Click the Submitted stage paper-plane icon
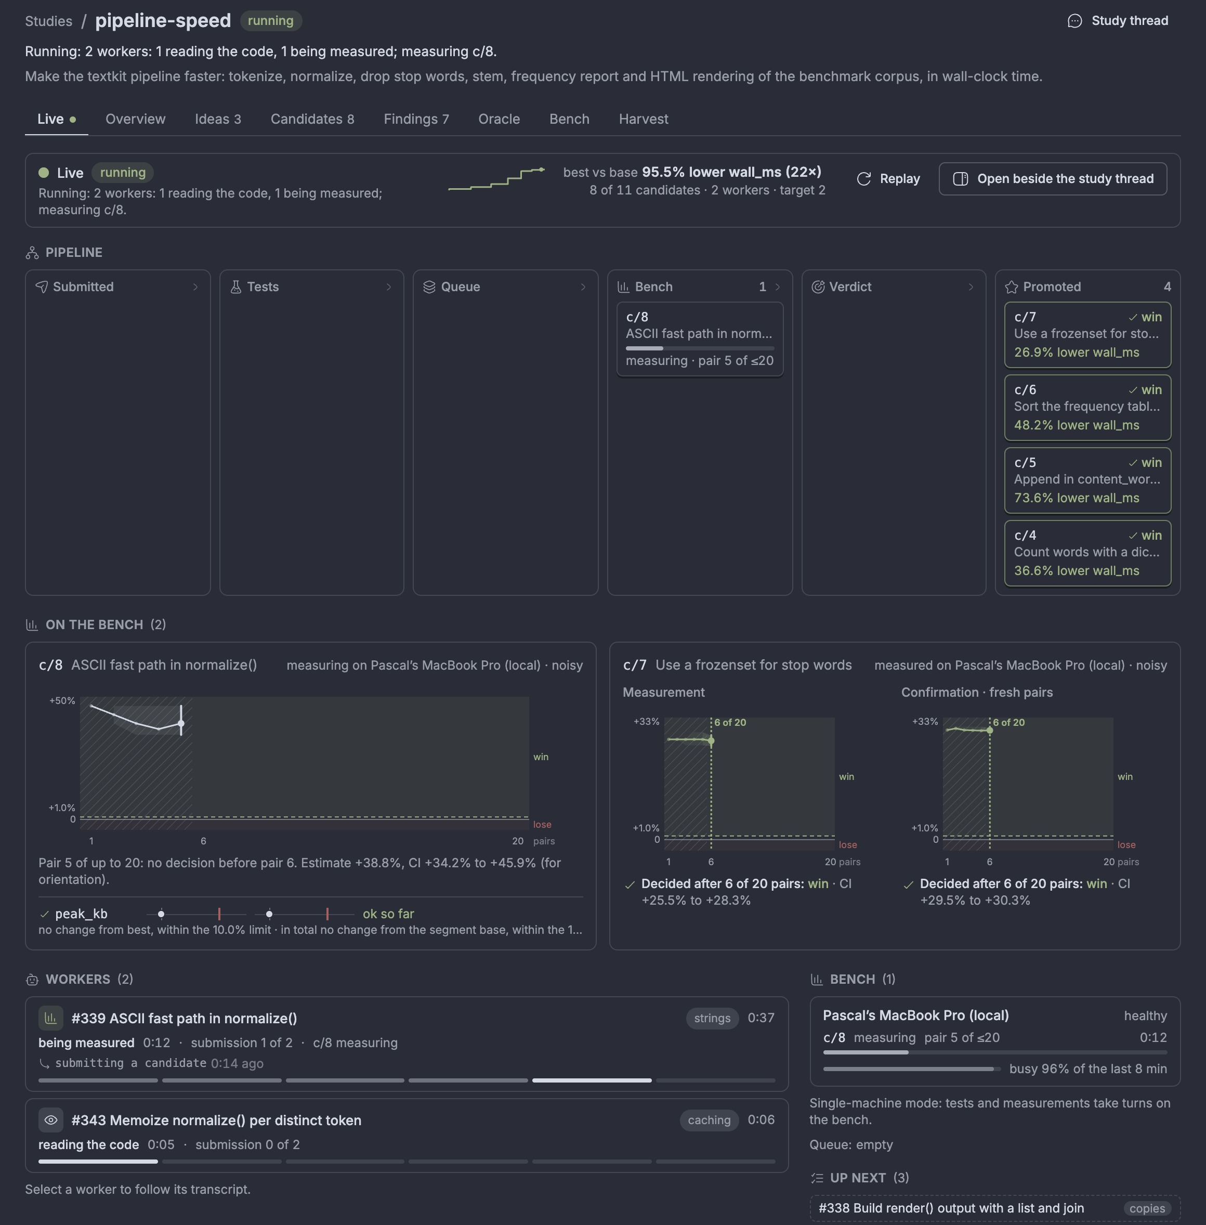Viewport: 1206px width, 1225px height. [42, 287]
